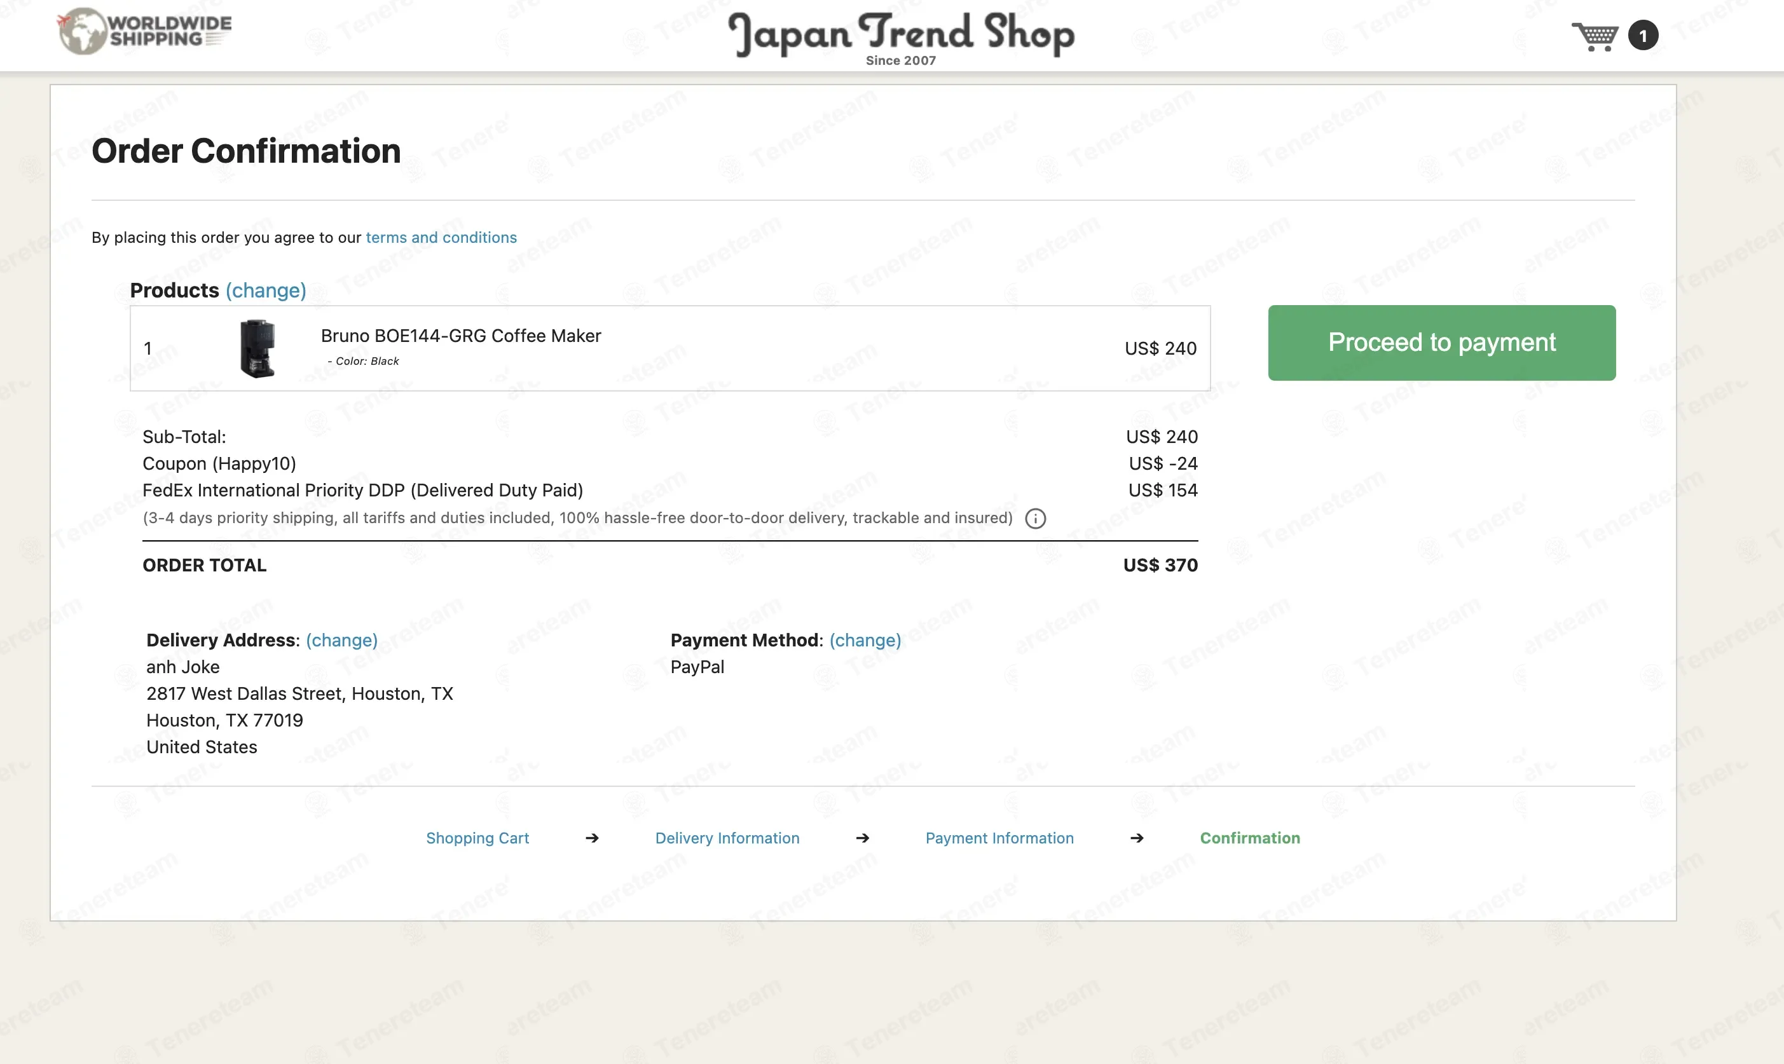
Task: Click the 2817 West Dallas Street address line
Action: click(299, 694)
